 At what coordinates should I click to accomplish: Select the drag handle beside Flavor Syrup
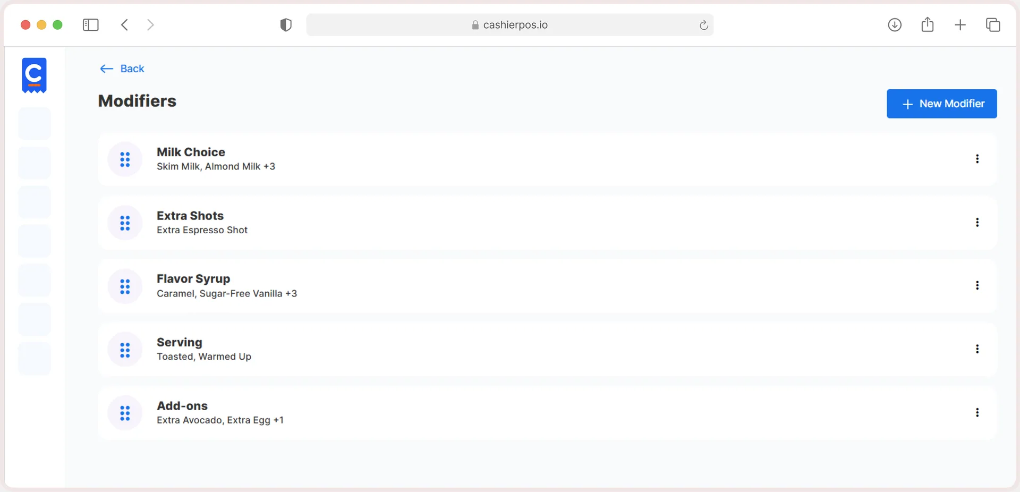[x=125, y=286]
